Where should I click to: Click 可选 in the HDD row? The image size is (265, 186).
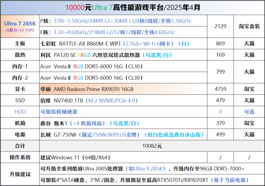coord(249,112)
